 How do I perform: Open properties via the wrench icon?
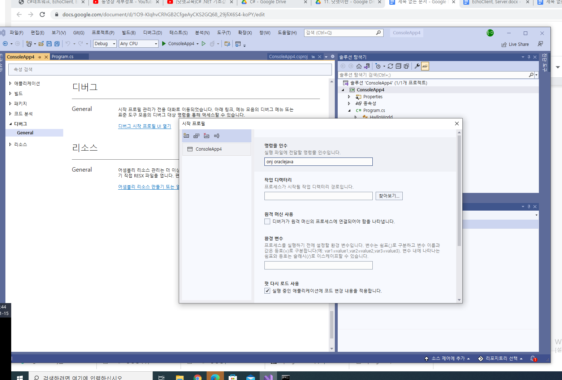(x=417, y=66)
